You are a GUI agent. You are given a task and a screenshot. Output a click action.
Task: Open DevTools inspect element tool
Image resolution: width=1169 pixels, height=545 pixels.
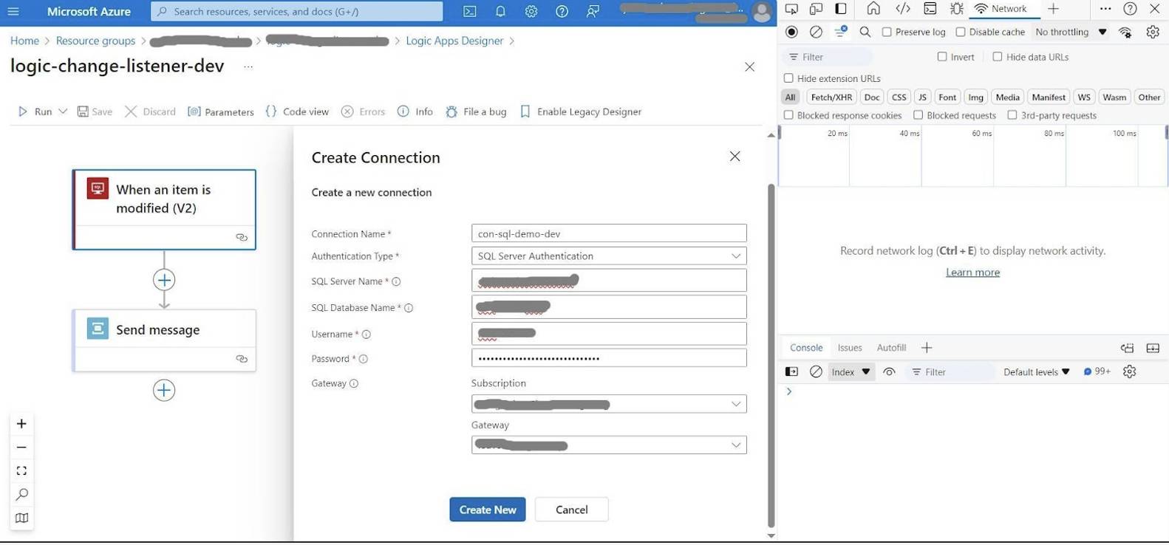tap(791, 9)
